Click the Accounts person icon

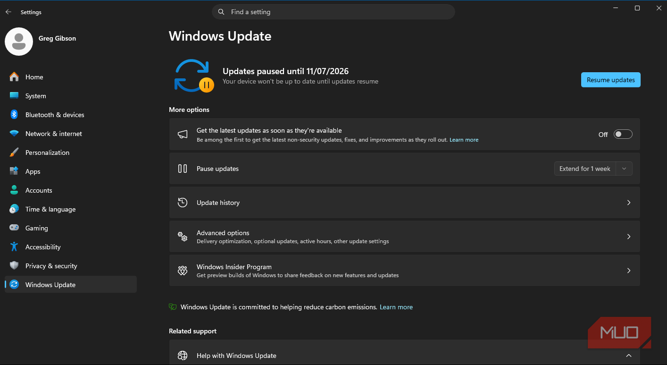(14, 190)
